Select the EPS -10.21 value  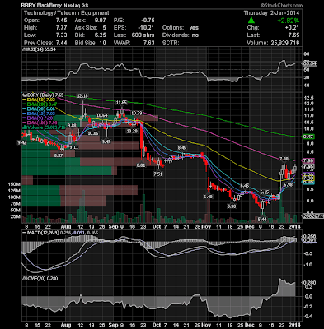click(x=146, y=28)
